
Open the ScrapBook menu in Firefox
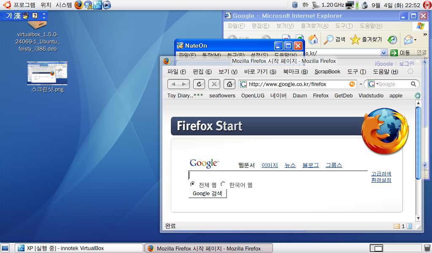tap(327, 72)
